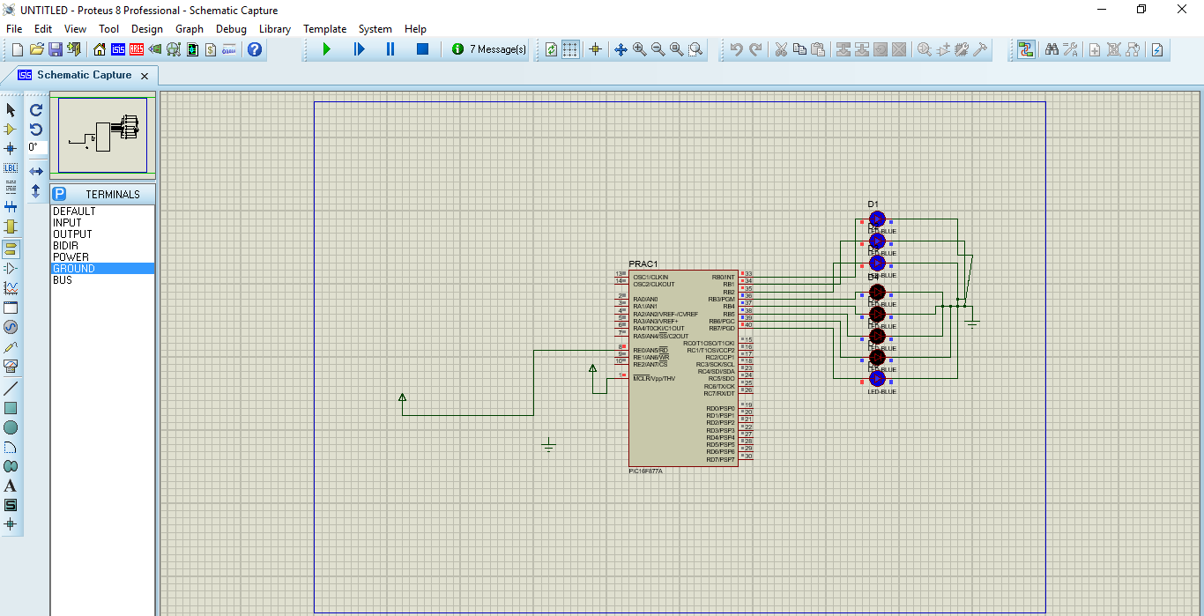The height and width of the screenshot is (616, 1204).
Task: Open the Template menu
Action: pos(325,29)
